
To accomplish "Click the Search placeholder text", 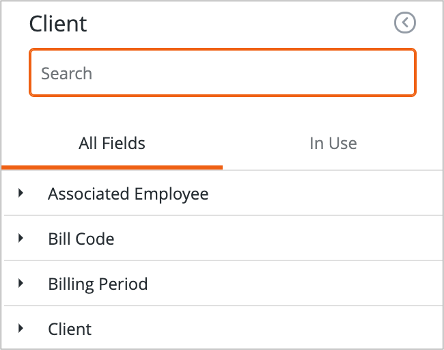I will coord(66,73).
